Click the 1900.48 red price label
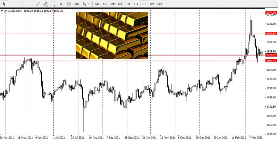Image resolution: width=278 pixels, height=141 pixels. click(271, 61)
